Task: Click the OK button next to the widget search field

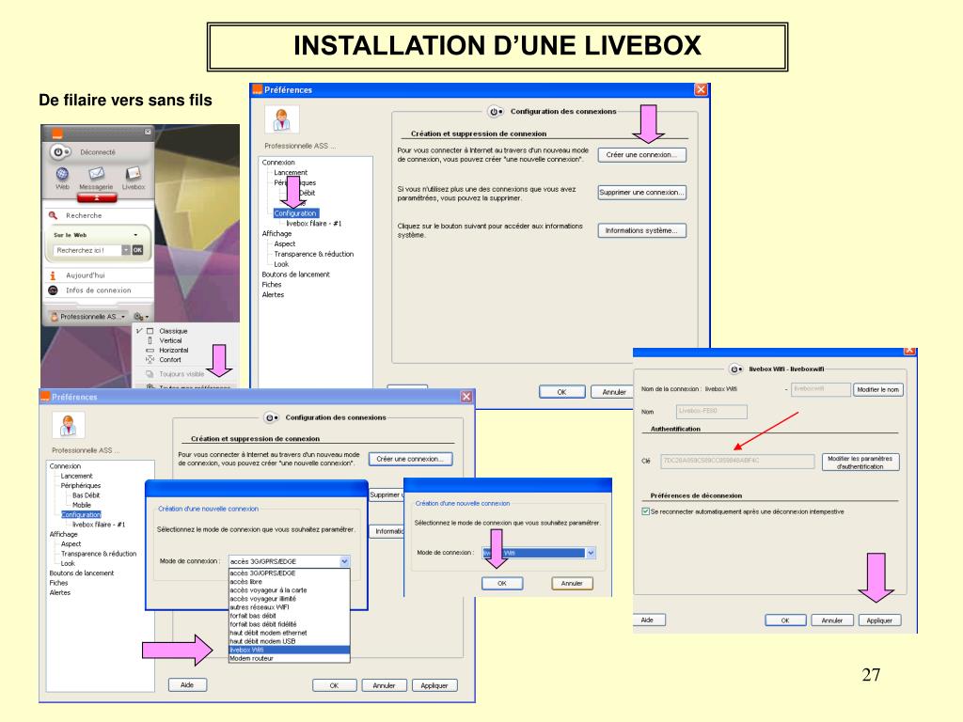Action: [137, 250]
